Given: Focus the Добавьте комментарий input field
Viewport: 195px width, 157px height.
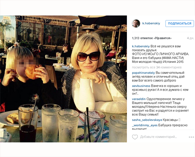Looking at the screenshot, I should pos(158,137).
